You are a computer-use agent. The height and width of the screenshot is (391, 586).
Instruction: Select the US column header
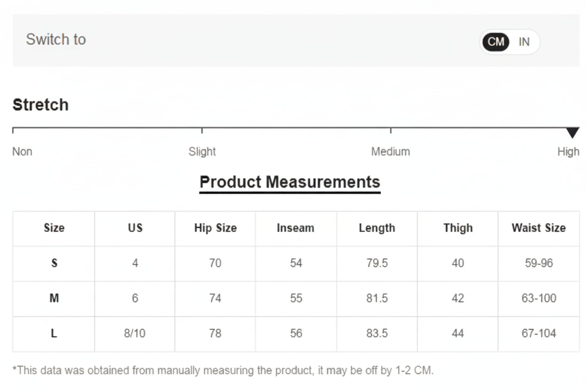135,228
